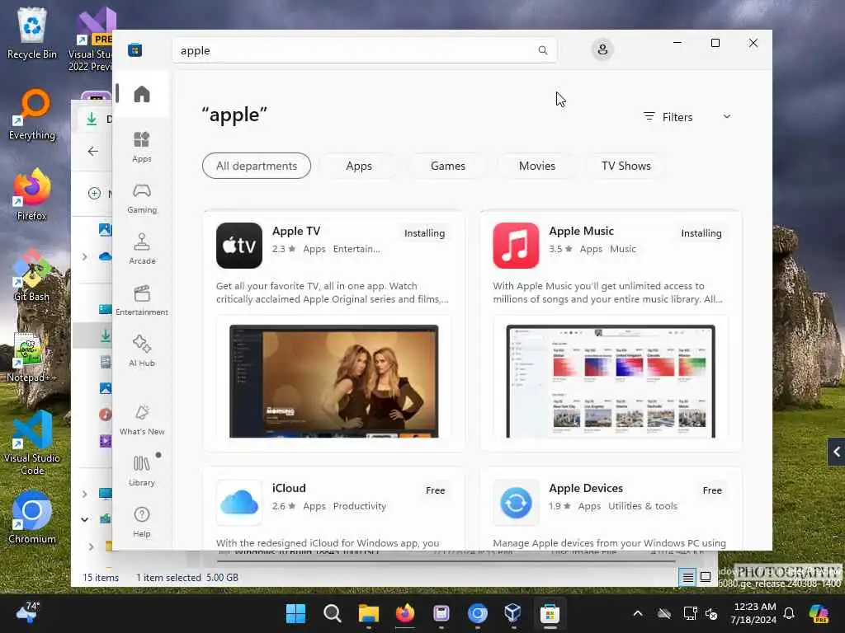
Task: Click the iCloud app icon
Action: click(x=238, y=502)
